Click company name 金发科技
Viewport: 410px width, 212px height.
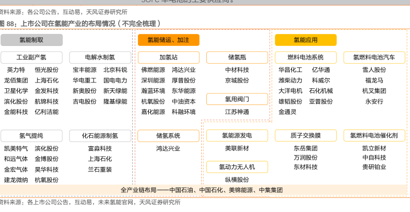pyautogui.click(x=47, y=91)
